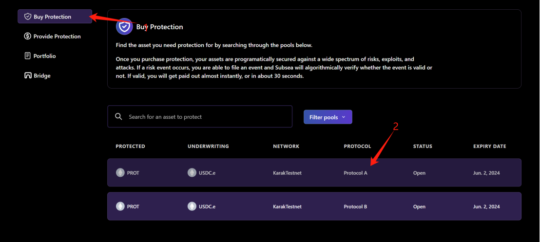Image resolution: width=540 pixels, height=242 pixels.
Task: Click the document icon next to Portfolio
Action: pos(28,56)
